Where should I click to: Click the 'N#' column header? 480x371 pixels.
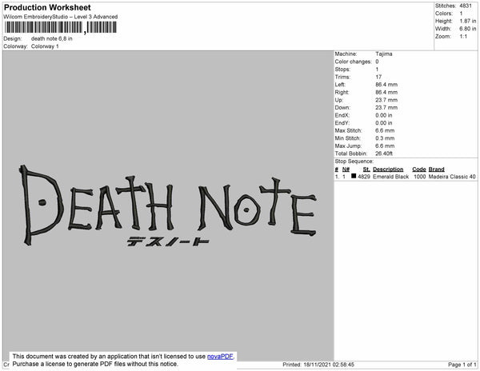coord(346,170)
